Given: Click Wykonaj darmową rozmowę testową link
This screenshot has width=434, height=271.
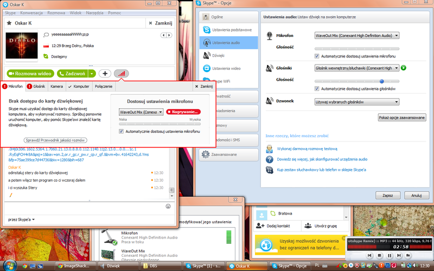Looking at the screenshot, I should (x=307, y=149).
